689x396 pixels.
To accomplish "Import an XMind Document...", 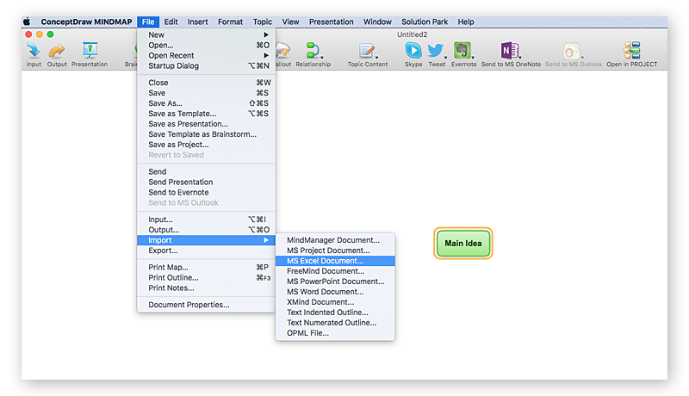I will click(x=335, y=302).
